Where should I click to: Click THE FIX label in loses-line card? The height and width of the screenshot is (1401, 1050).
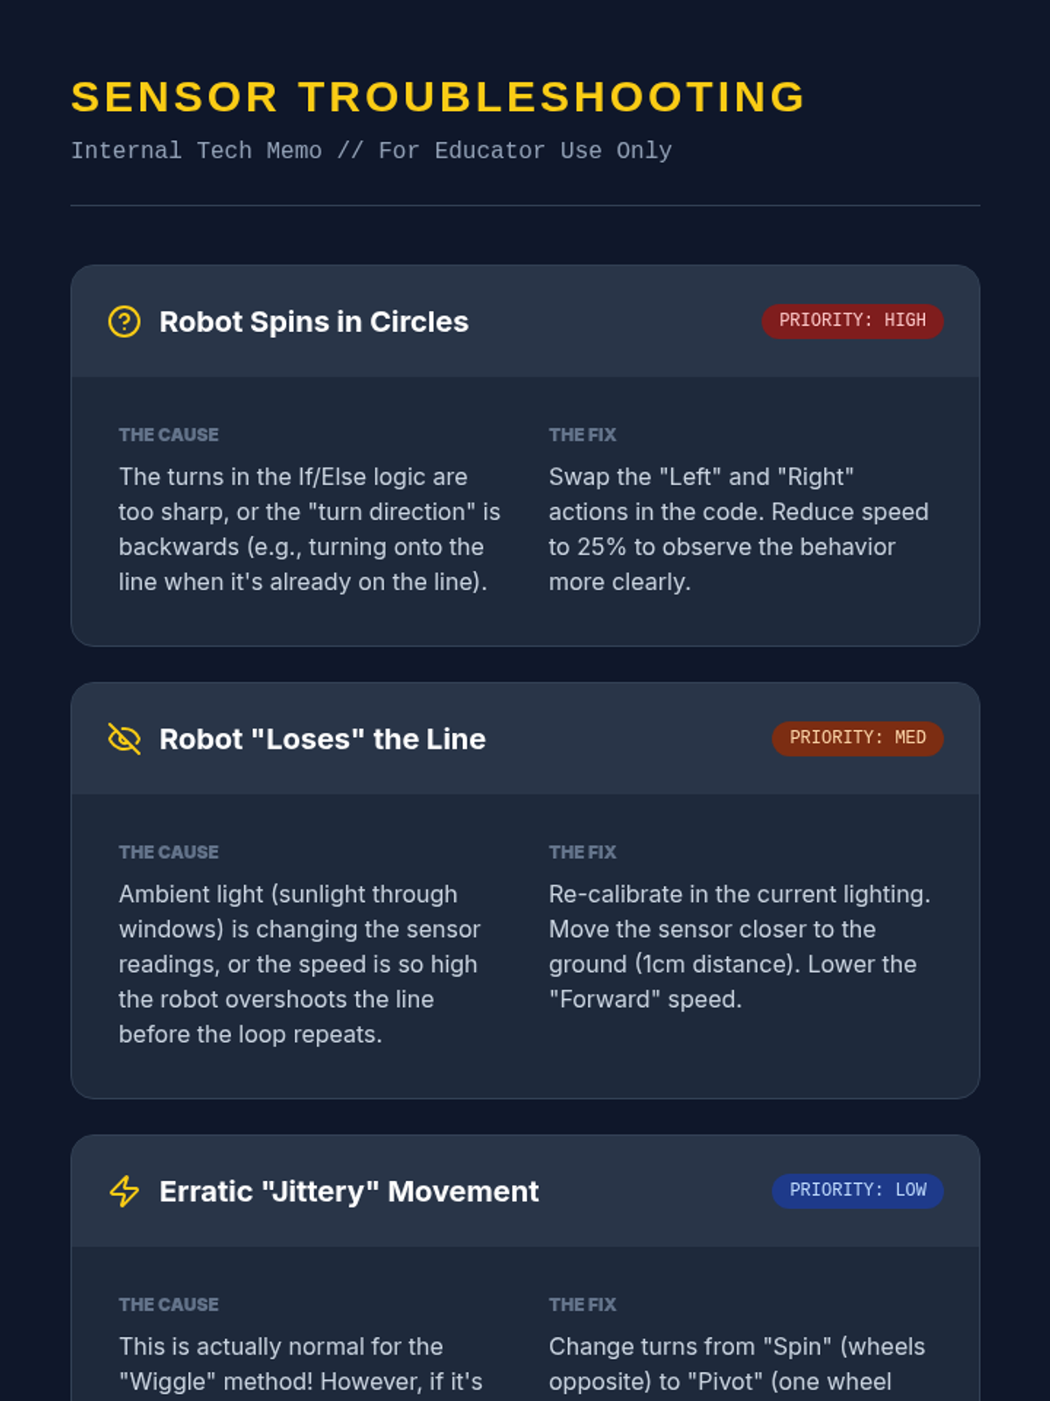(x=583, y=852)
